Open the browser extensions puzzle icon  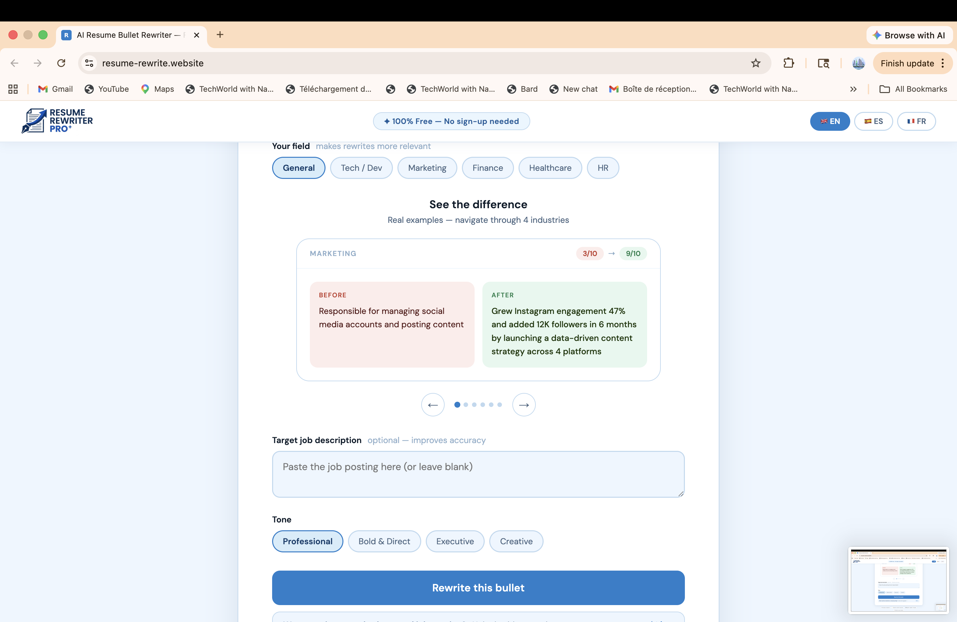click(x=789, y=63)
